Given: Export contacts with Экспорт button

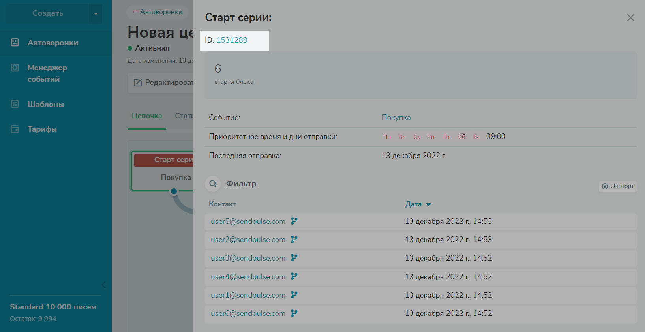Looking at the screenshot, I should (617, 186).
